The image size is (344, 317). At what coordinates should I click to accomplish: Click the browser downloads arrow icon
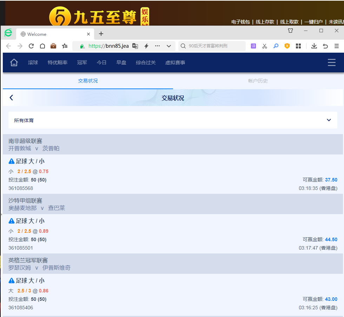pyautogui.click(x=314, y=46)
